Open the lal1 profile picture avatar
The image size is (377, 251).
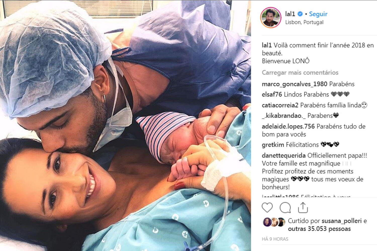point(271,18)
